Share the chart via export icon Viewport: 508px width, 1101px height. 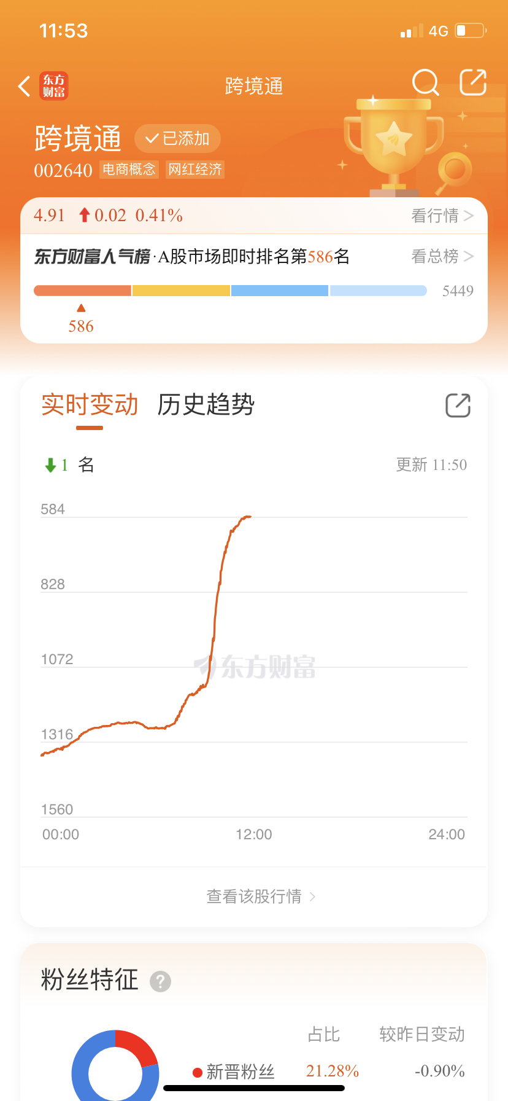pyautogui.click(x=458, y=406)
